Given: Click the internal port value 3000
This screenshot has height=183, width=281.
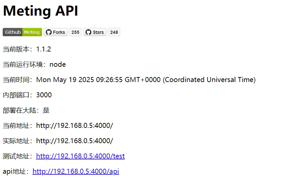Looking at the screenshot, I should click(x=44, y=95).
